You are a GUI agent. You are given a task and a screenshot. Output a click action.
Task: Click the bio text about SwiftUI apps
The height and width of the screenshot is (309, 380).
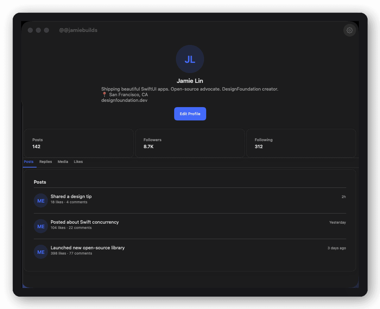pos(190,89)
